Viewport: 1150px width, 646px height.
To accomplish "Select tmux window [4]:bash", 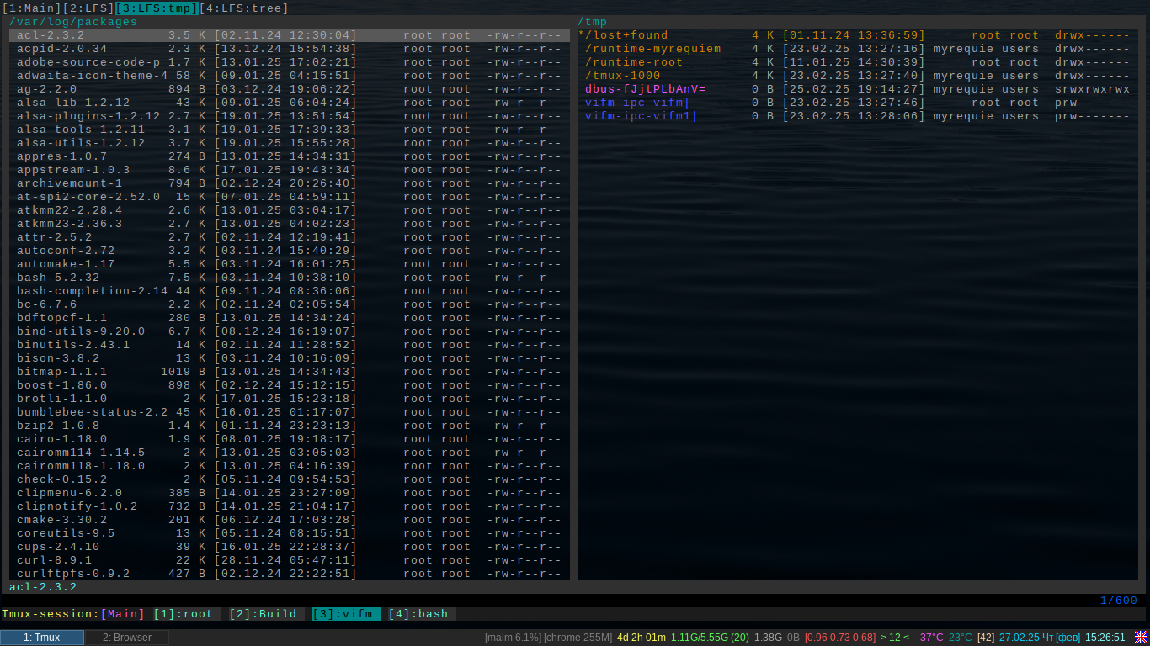I will (418, 614).
